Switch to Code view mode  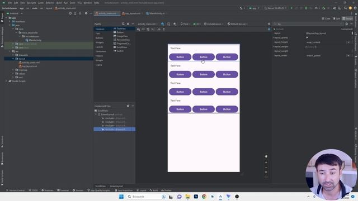click(326, 18)
